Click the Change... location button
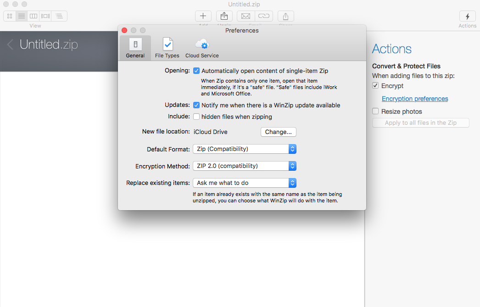Screen dimensions: 480x307 [x=278, y=132]
